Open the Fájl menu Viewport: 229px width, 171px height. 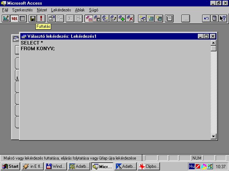click(x=5, y=10)
